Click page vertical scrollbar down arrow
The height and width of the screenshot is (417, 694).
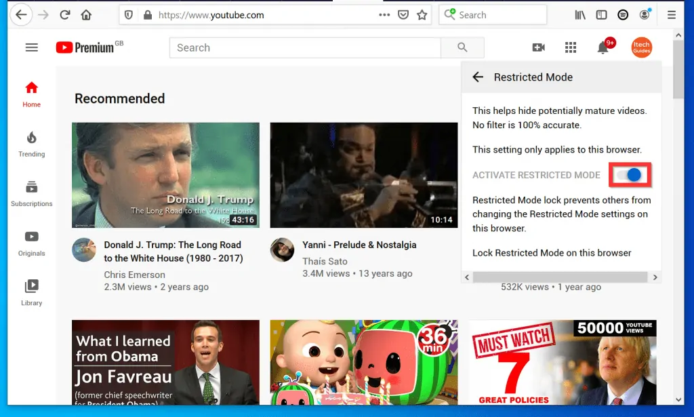[678, 399]
